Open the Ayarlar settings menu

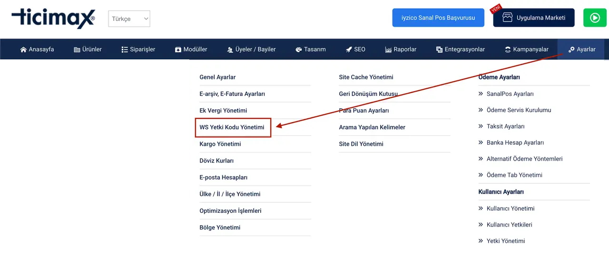581,49
